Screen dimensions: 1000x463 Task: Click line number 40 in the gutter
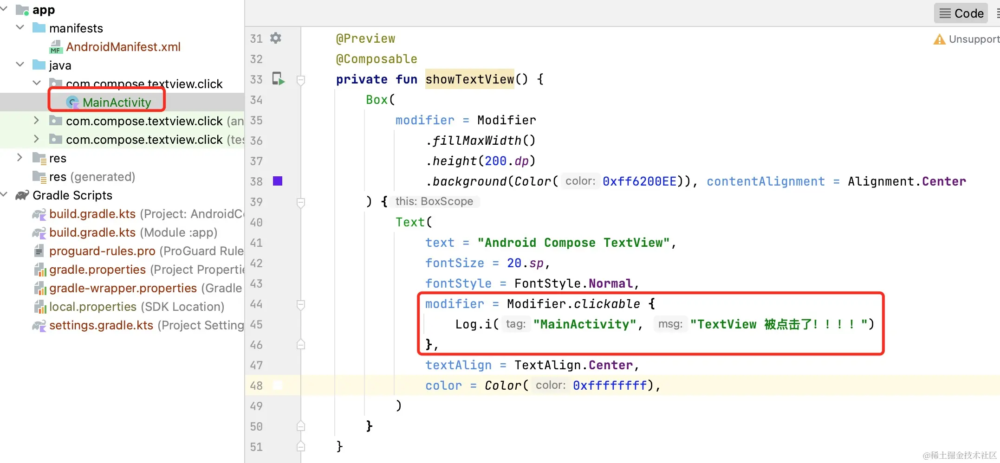(256, 222)
